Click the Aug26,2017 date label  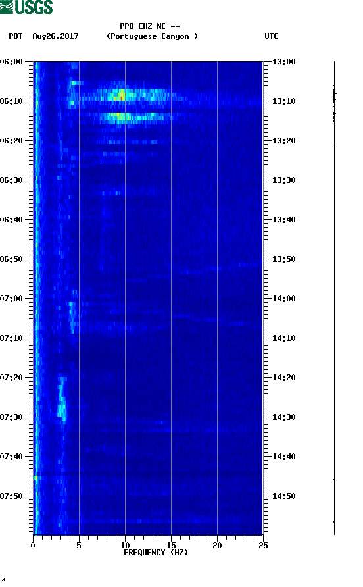coord(55,36)
